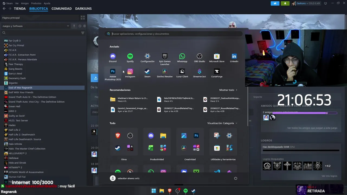The height and width of the screenshot is (195, 347).
Task: Open Microsoft Store pinned app
Action: [x=217, y=58]
